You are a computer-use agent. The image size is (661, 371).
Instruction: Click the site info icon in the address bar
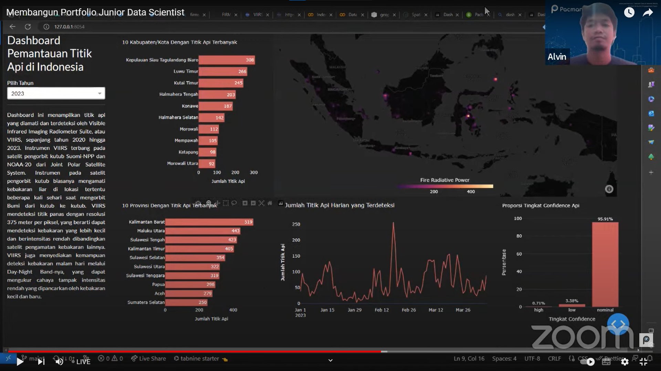46,26
